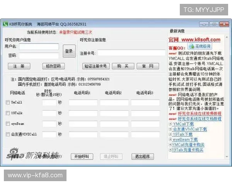Click the 购买 purchase button
232x185 pixels.
[123, 66]
